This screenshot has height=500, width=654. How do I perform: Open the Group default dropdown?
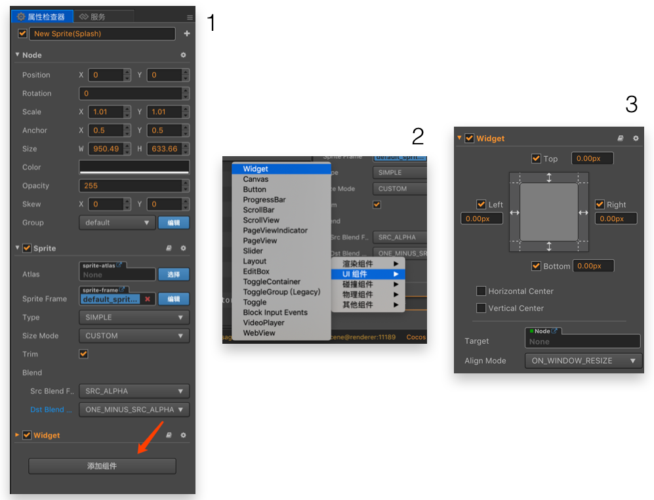[117, 222]
